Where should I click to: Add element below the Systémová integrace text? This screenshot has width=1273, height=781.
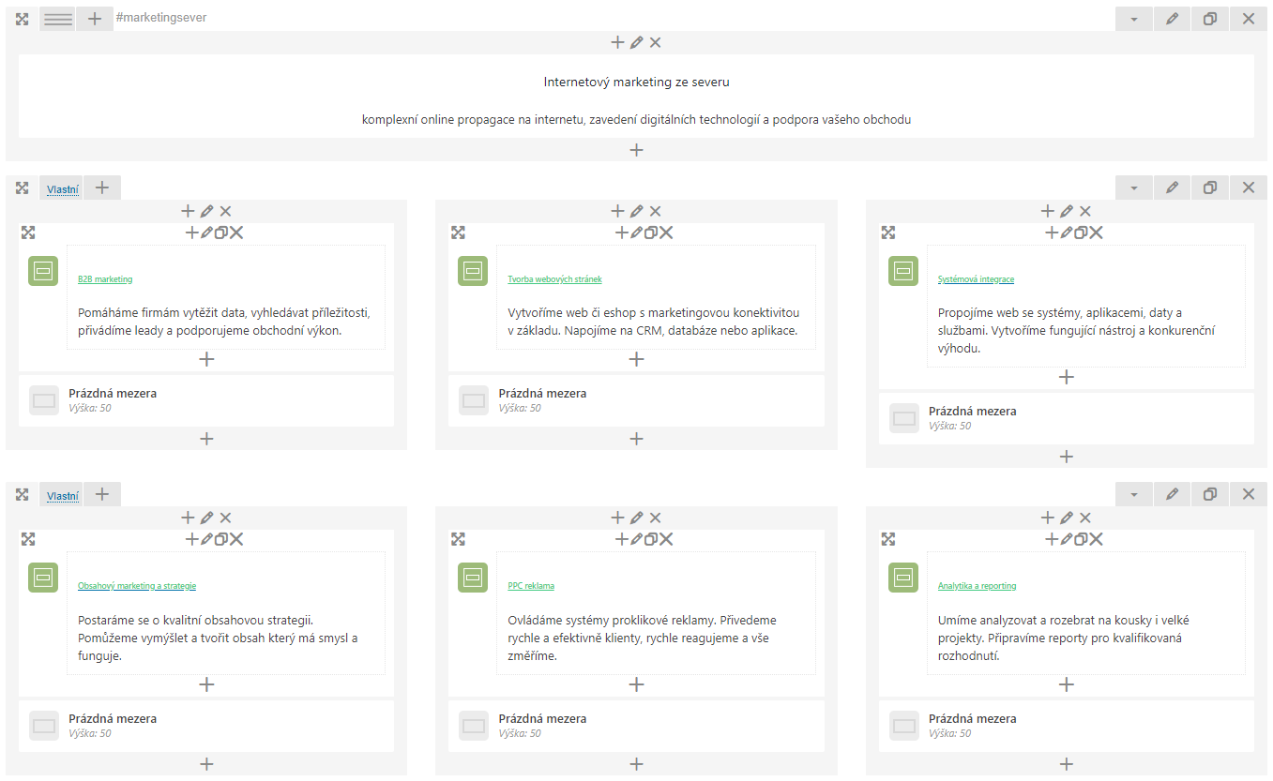click(1066, 377)
